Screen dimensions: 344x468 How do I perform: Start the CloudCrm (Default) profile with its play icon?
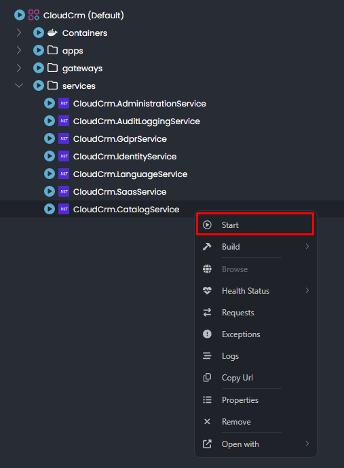(x=20, y=15)
